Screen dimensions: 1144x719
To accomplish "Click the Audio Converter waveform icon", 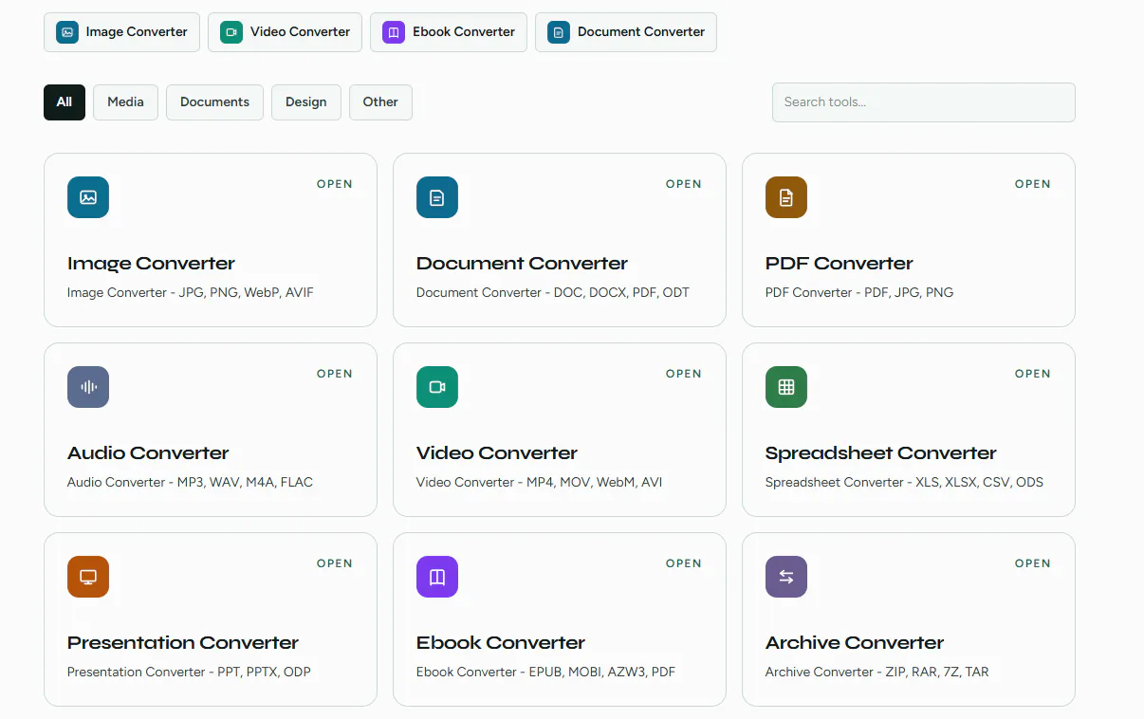I will click(88, 387).
